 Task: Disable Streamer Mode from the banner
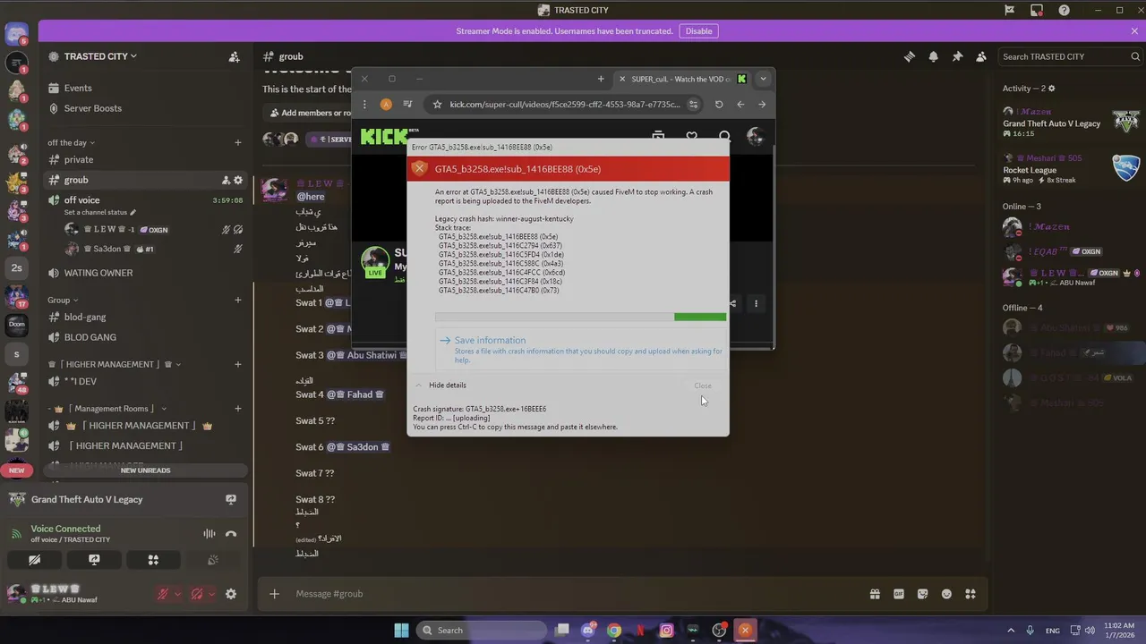[x=698, y=31]
